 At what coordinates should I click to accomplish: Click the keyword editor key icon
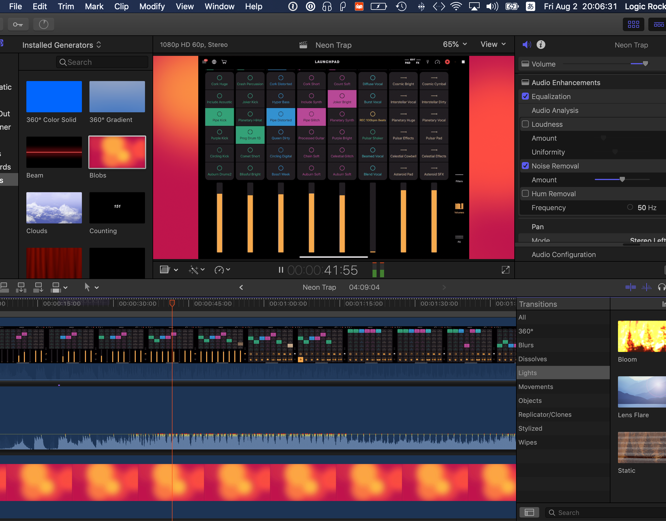[18, 24]
